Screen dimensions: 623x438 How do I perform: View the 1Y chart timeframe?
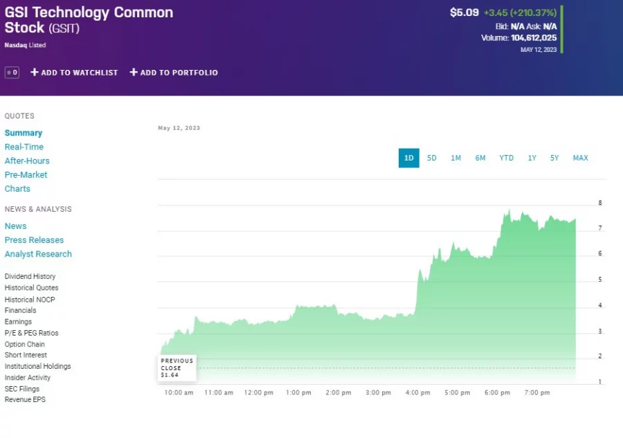click(532, 158)
